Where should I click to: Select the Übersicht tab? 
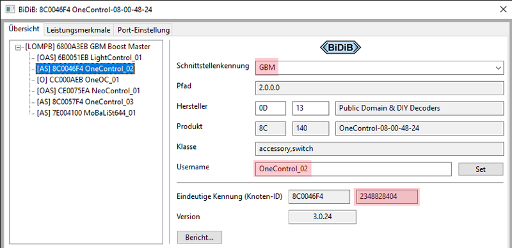24,29
